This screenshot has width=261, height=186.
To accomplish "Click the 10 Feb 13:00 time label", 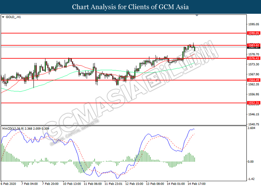I will pyautogui.click(x=72, y=184).
